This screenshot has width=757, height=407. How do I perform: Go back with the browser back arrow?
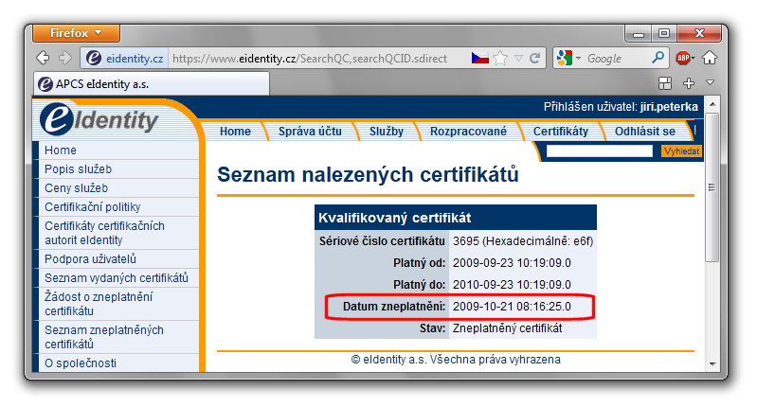pyautogui.click(x=43, y=59)
